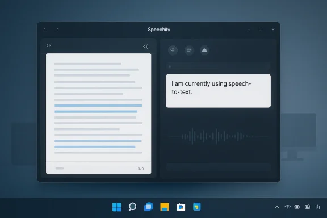Minimize the Speechify window

pyautogui.click(x=248, y=30)
